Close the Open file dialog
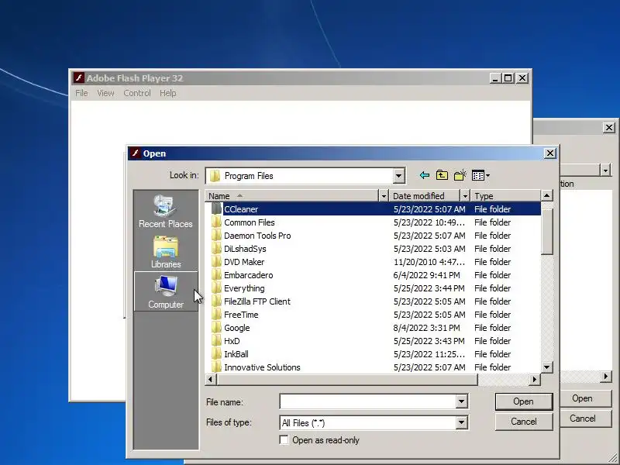The image size is (620, 465). (550, 153)
